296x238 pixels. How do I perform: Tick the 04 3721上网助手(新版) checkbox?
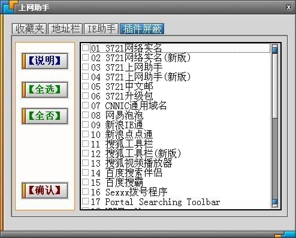(86, 77)
